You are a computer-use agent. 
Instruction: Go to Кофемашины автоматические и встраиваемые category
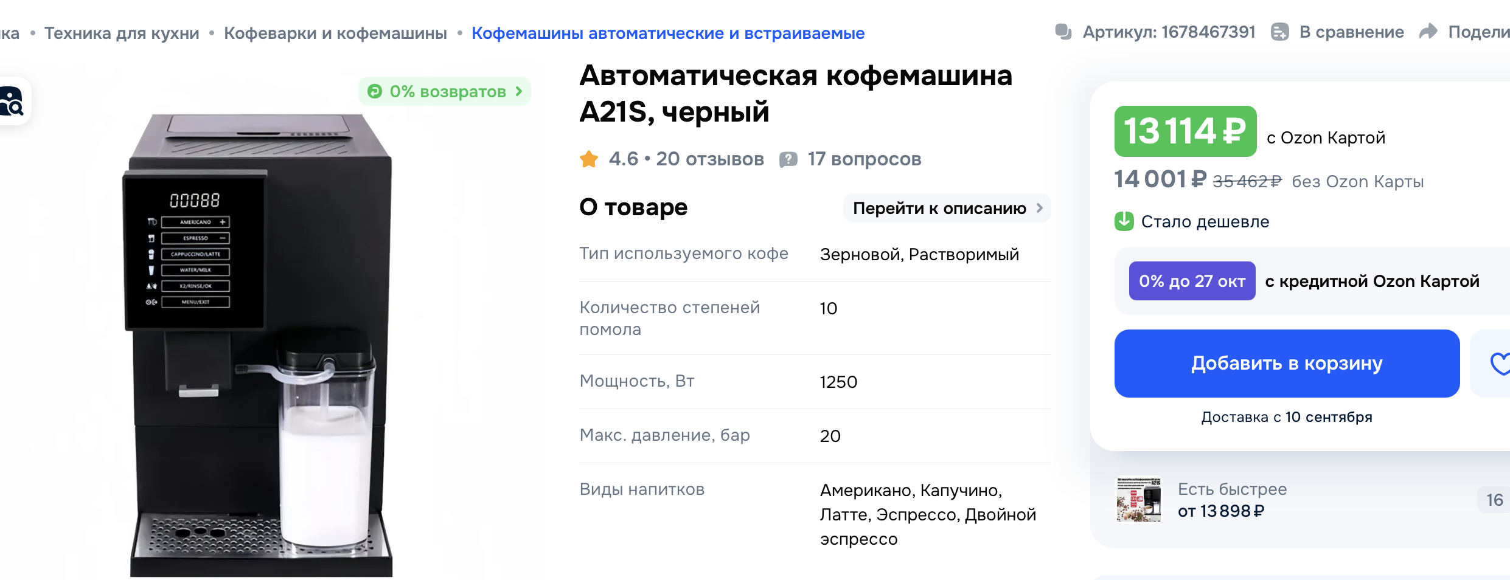(668, 33)
